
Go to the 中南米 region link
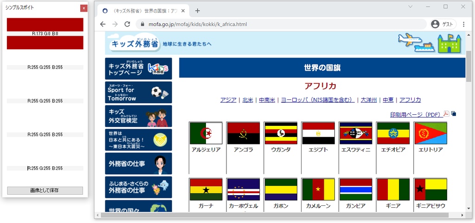tap(267, 100)
